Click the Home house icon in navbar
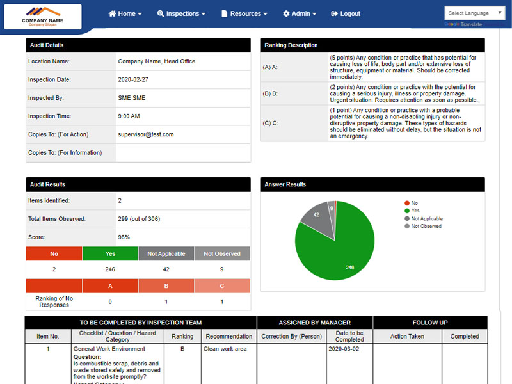The image size is (512, 384). coord(112,13)
